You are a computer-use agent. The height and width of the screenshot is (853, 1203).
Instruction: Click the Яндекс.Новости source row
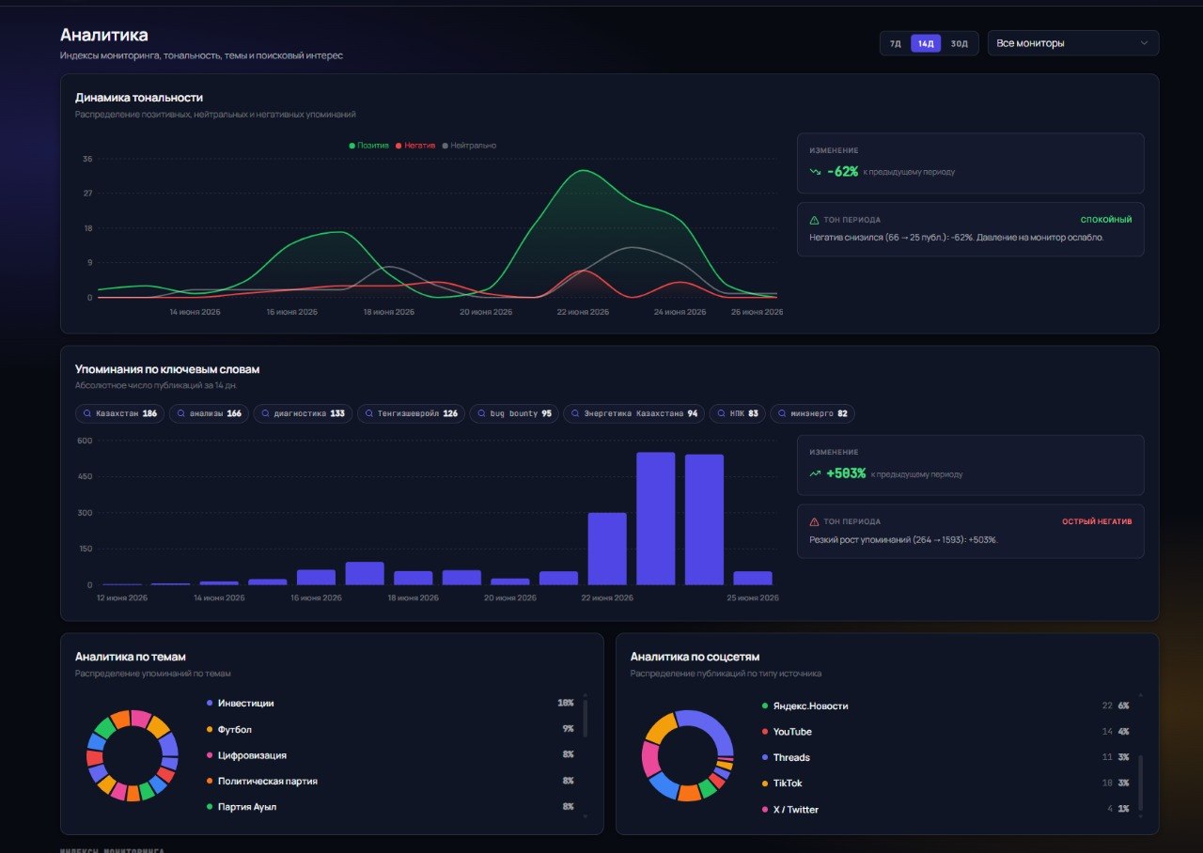[x=945, y=706]
